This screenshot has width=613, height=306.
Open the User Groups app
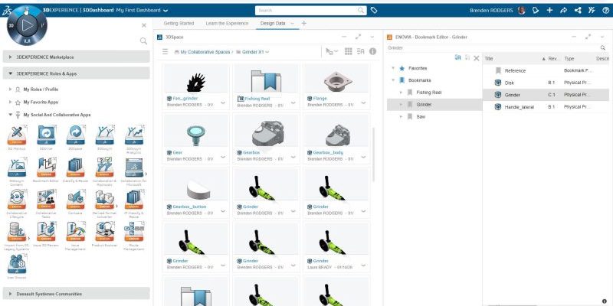tap(17, 264)
